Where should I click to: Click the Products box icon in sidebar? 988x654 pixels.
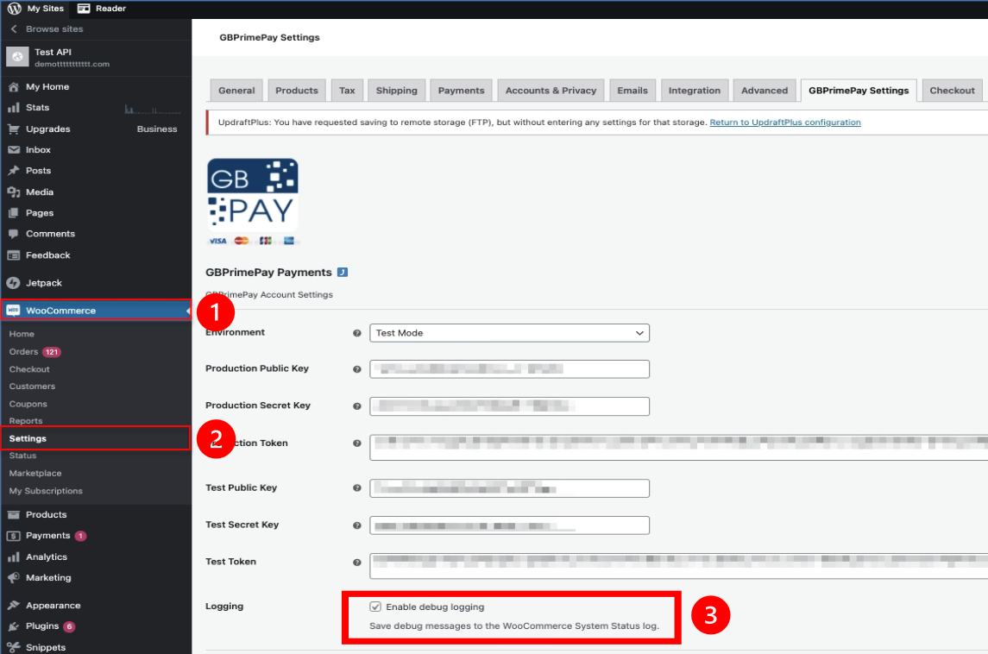coord(13,515)
